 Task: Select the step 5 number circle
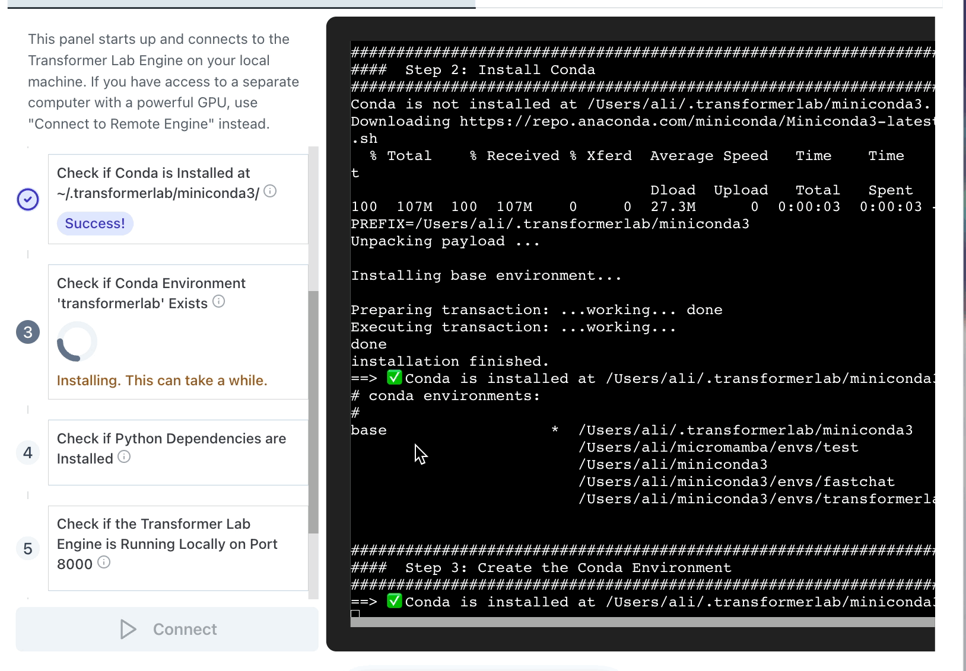27,548
